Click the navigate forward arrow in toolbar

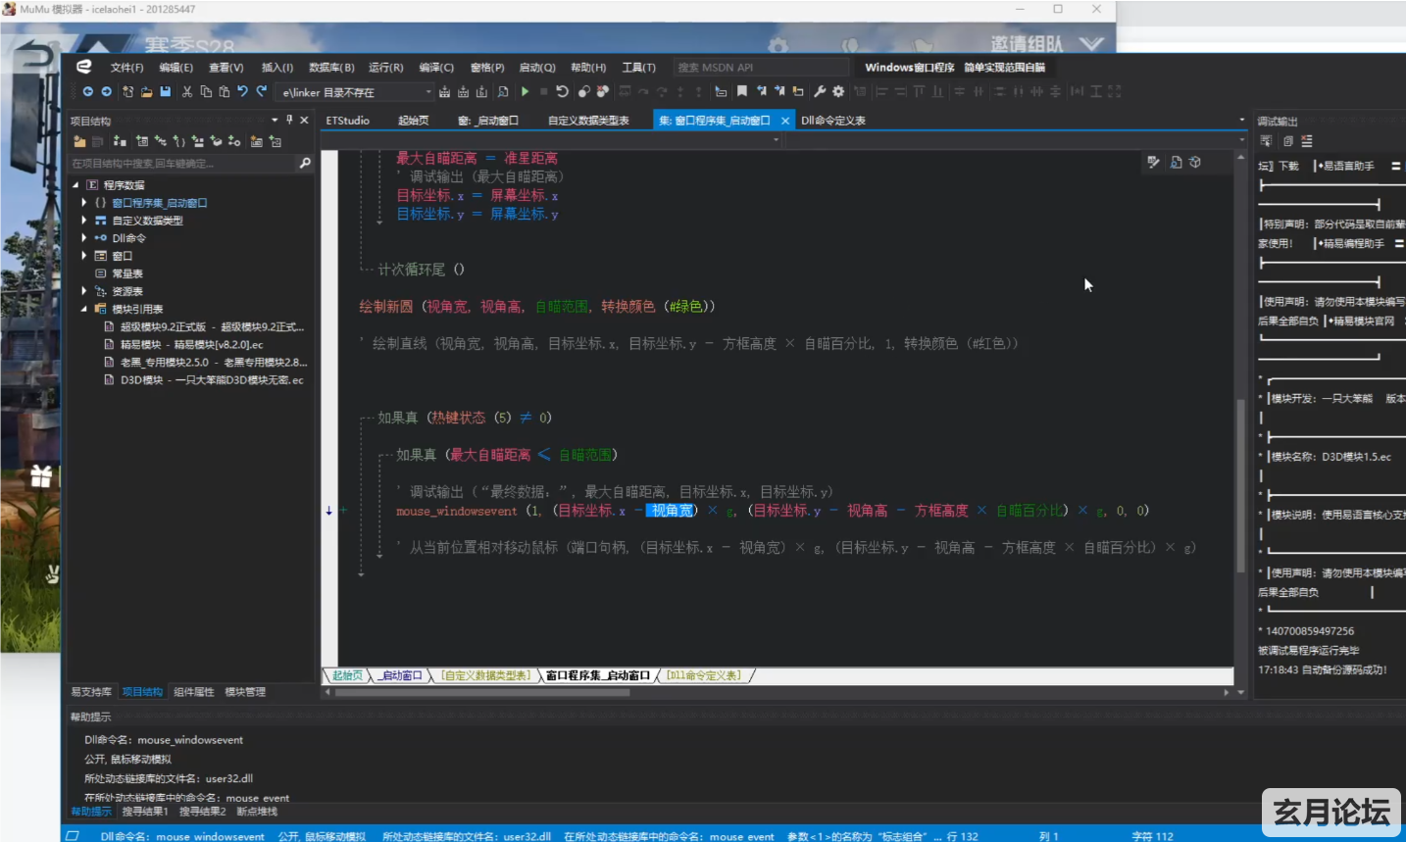pyautogui.click(x=107, y=91)
